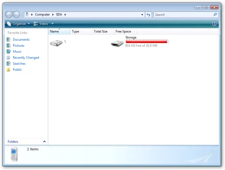Open the address bar history dropdown

point(142,15)
